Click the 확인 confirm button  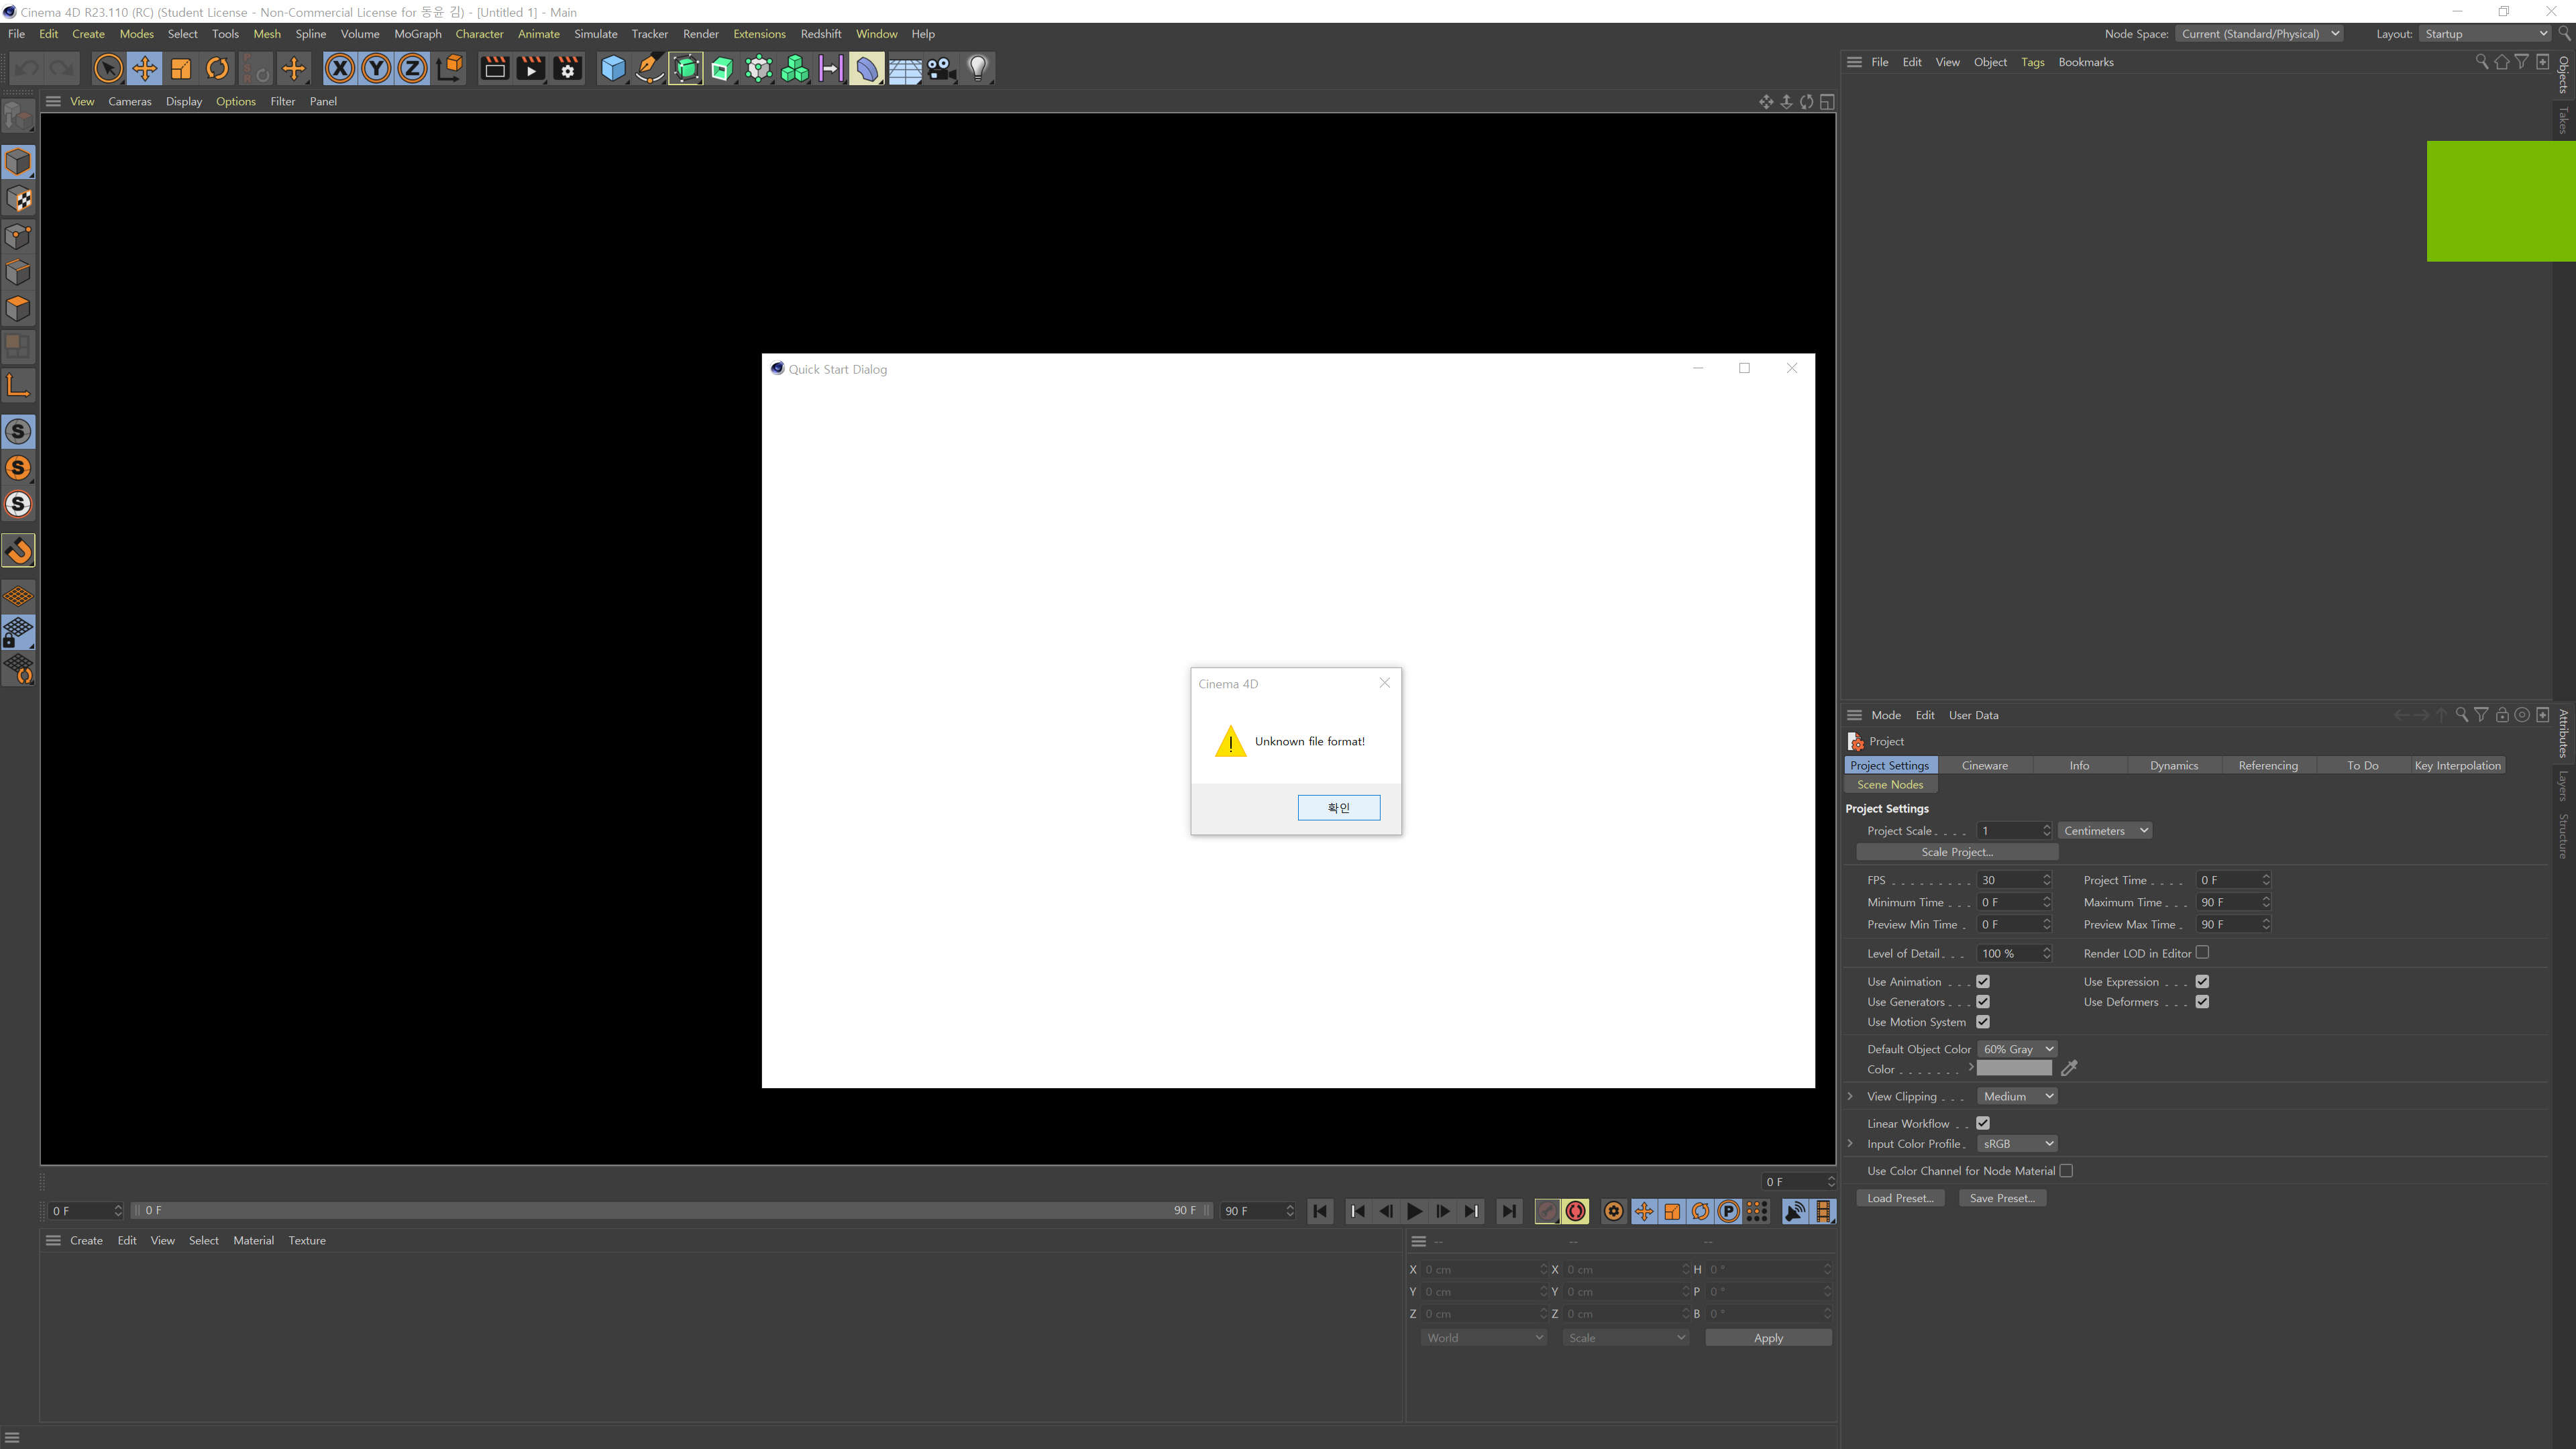1338,807
